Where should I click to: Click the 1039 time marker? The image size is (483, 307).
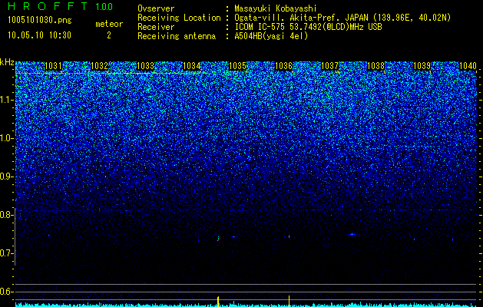pos(422,66)
